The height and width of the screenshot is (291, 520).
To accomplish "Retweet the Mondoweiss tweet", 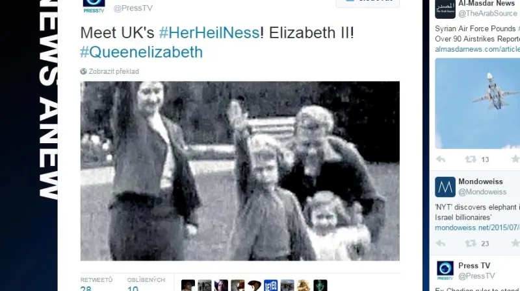I will coord(471,244).
